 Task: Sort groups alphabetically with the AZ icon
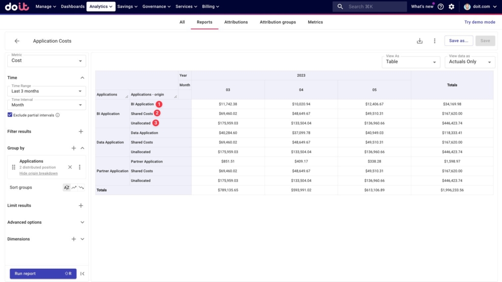coord(67,188)
